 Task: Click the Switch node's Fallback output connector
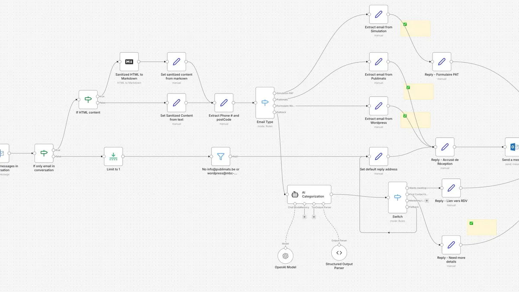tap(407, 207)
